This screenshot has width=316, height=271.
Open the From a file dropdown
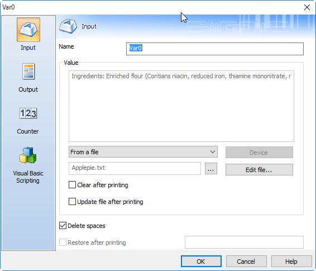point(143,152)
